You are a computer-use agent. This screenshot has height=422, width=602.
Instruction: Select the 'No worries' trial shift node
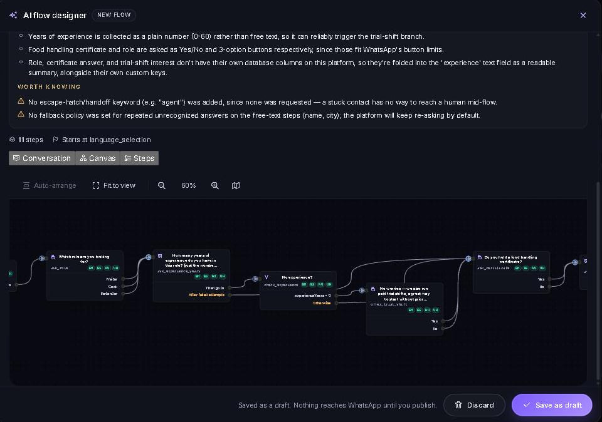pos(404,309)
